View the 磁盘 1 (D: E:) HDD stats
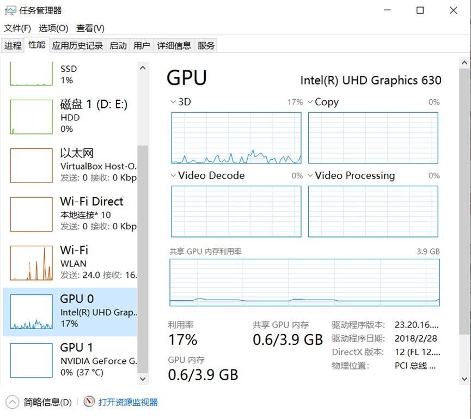 click(x=70, y=116)
